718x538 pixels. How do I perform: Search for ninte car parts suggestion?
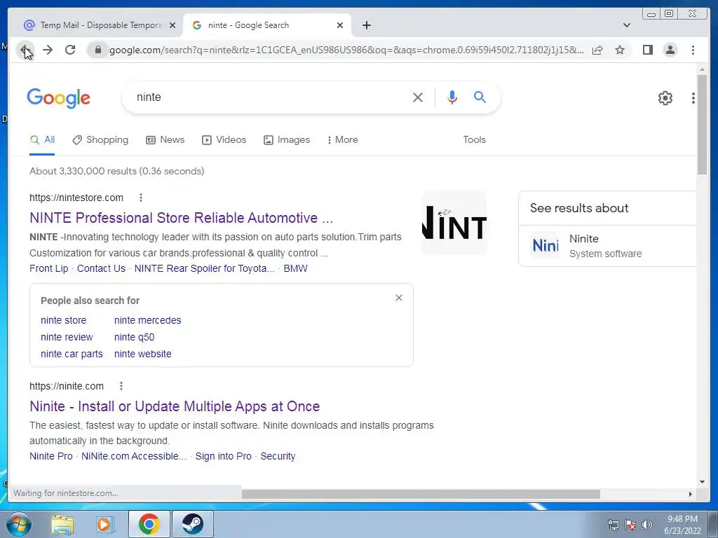click(72, 354)
